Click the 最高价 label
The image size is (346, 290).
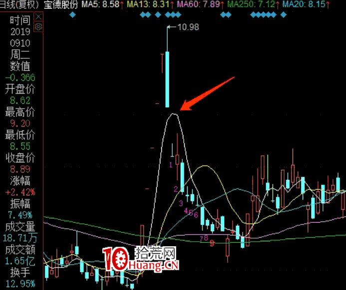coord(20,112)
